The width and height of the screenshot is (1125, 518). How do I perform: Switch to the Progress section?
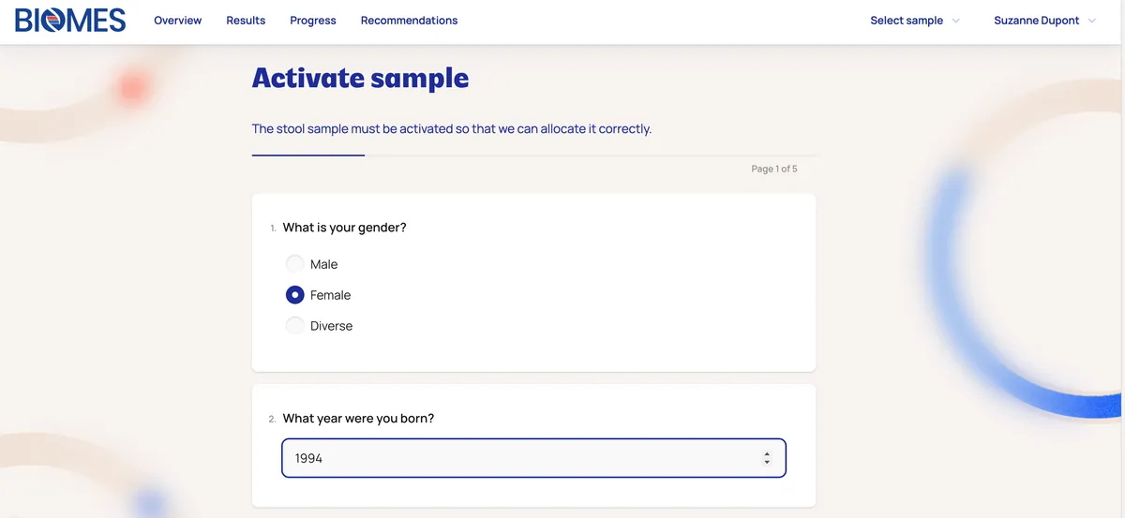point(313,21)
